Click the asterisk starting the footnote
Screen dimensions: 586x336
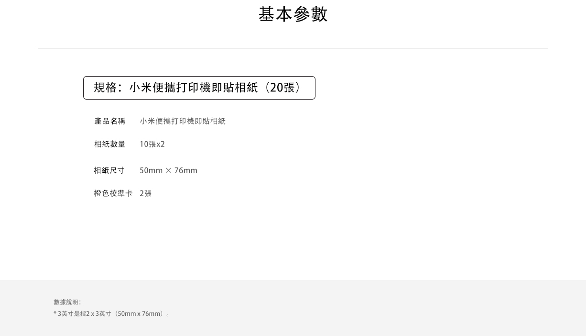(55, 314)
